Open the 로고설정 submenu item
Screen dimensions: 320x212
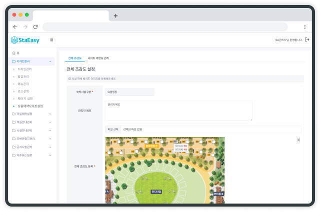point(24,91)
